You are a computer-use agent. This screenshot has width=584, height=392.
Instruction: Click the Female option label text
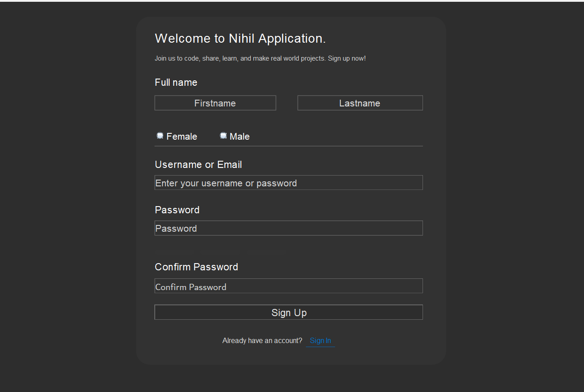182,137
